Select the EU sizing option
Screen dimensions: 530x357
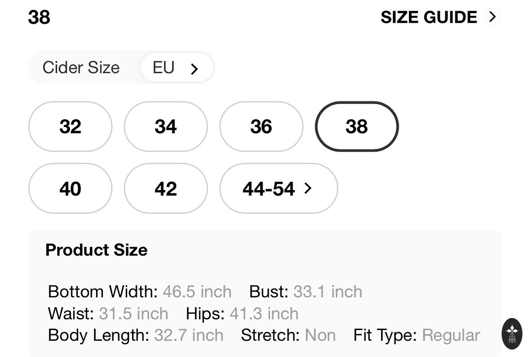[x=164, y=68]
